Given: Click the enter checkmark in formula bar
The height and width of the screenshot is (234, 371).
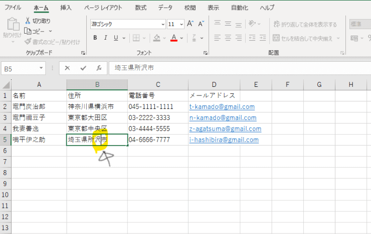Looking at the screenshot, I should click(83, 68).
